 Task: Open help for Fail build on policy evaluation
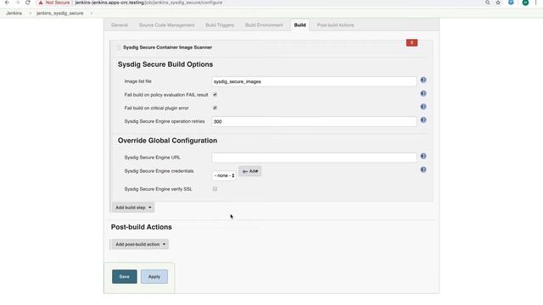(423, 93)
